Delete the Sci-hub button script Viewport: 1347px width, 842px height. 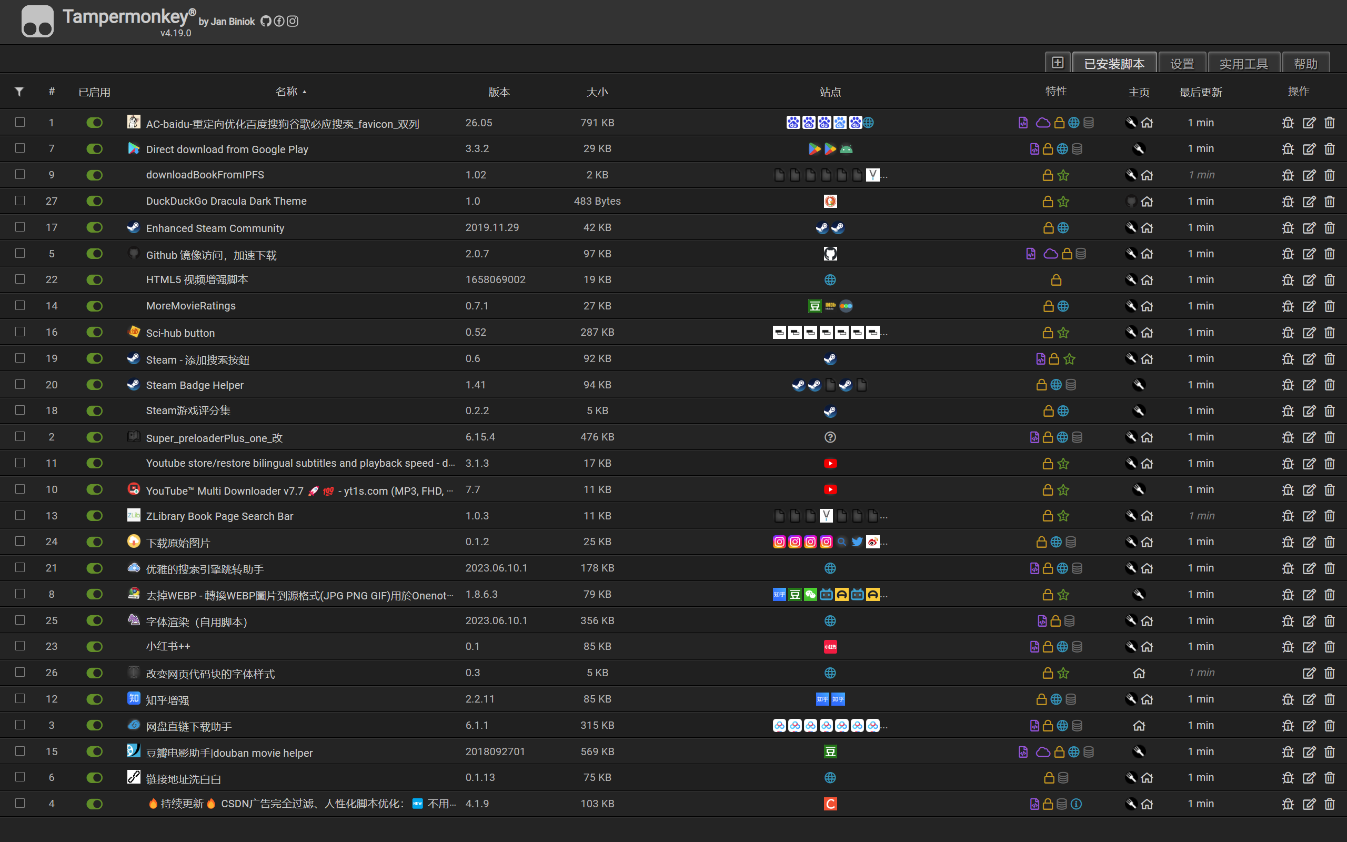(1330, 333)
